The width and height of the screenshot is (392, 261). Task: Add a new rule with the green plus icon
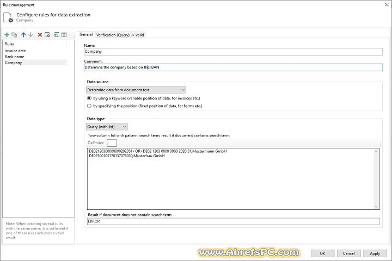click(7, 35)
